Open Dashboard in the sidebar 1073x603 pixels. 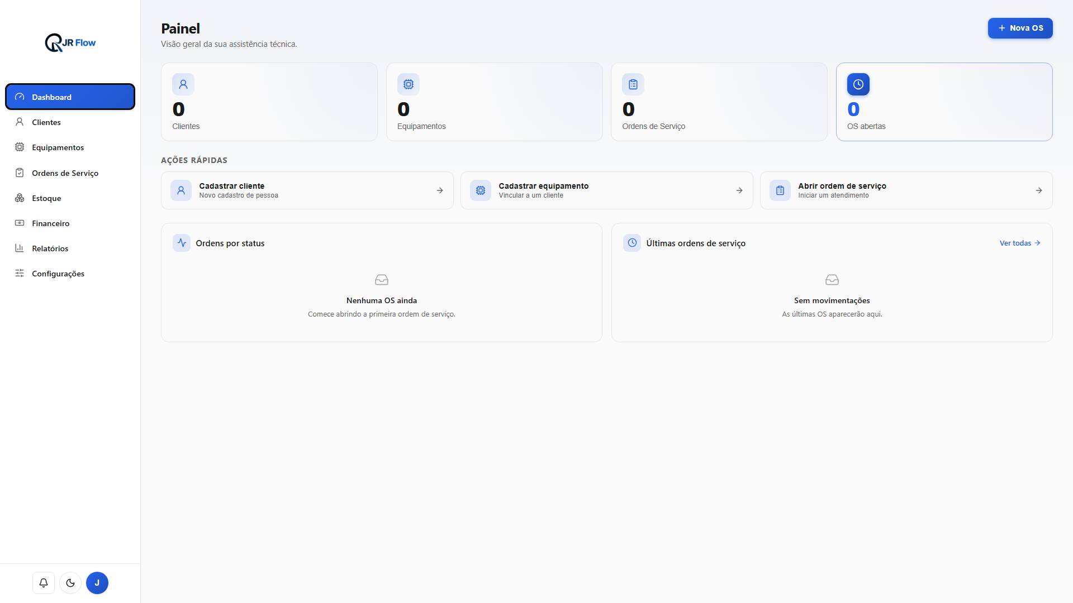coord(70,97)
